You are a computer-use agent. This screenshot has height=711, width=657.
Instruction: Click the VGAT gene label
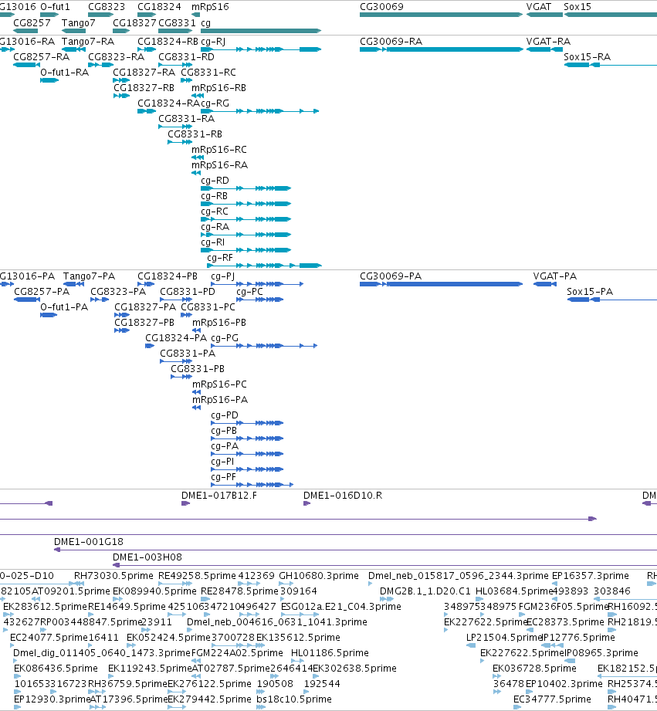[x=538, y=7]
